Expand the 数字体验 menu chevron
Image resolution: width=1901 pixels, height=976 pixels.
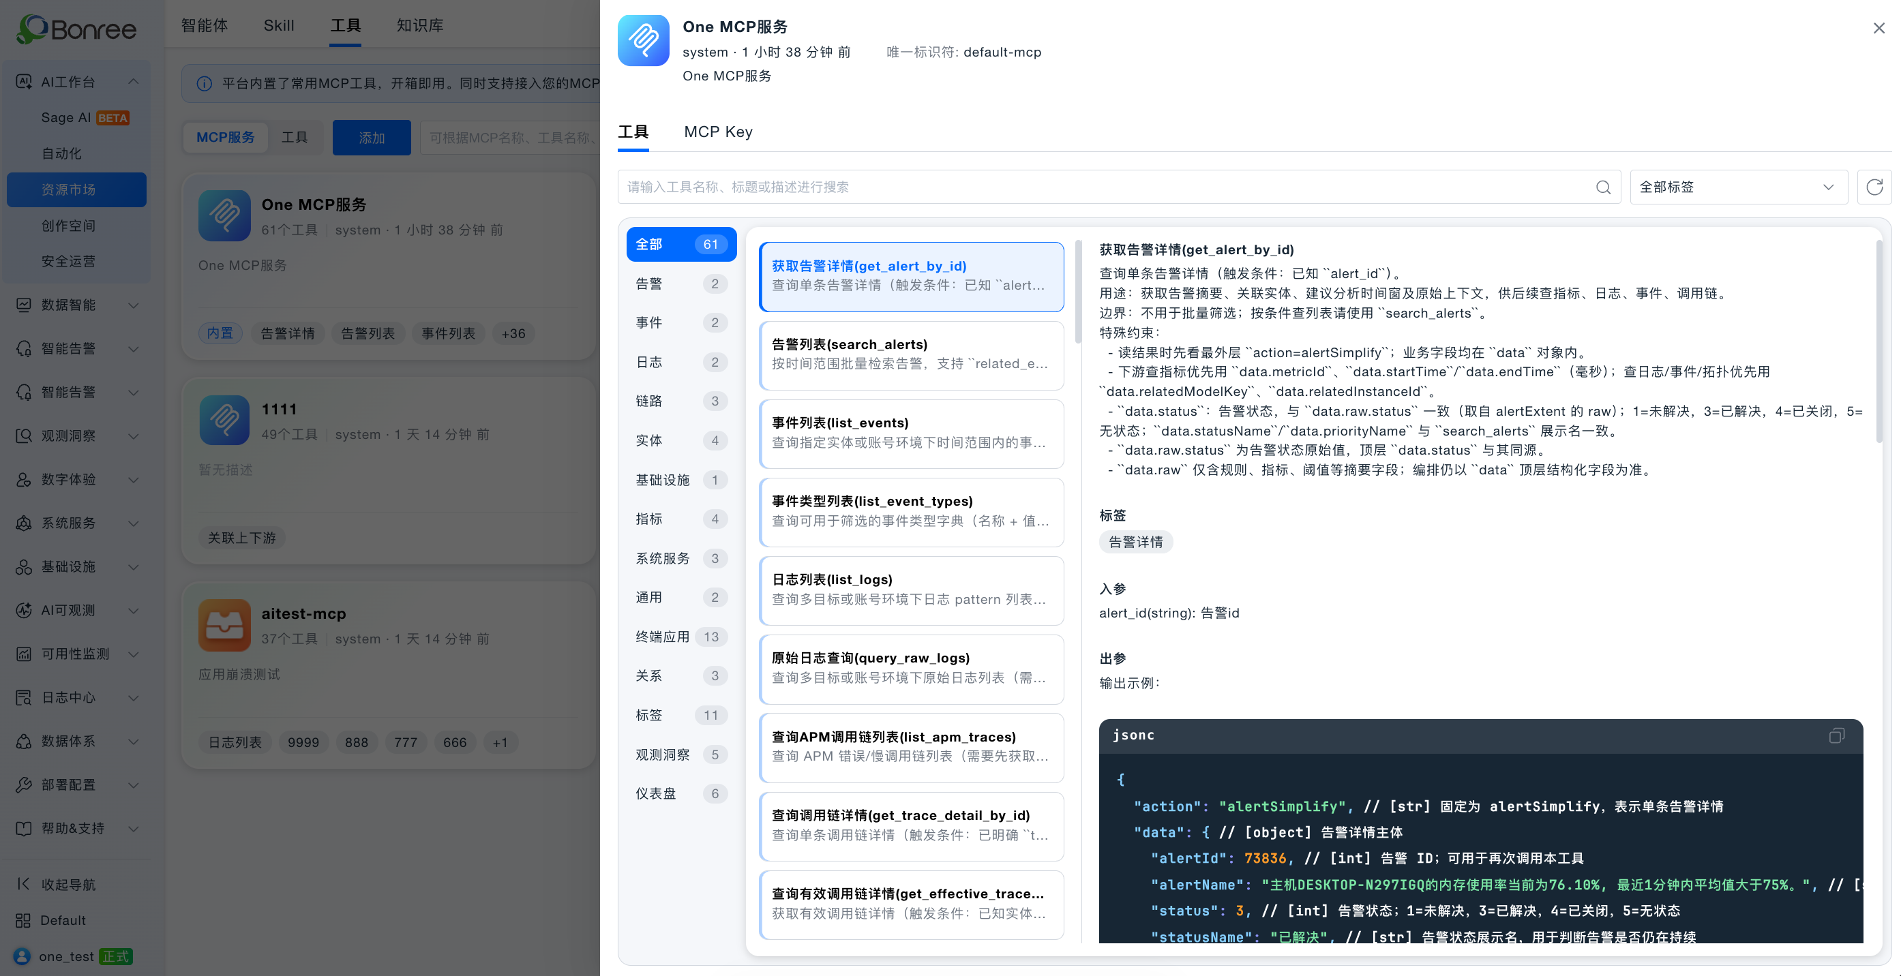pyautogui.click(x=134, y=480)
